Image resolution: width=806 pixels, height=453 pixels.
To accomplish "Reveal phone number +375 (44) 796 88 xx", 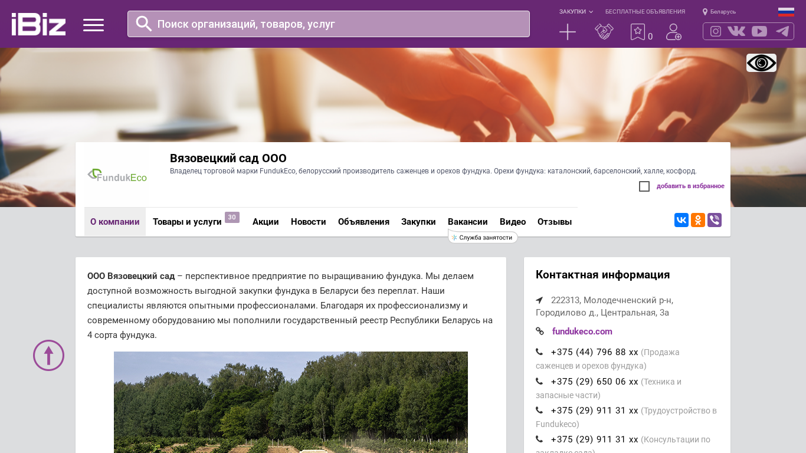I will [x=595, y=352].
